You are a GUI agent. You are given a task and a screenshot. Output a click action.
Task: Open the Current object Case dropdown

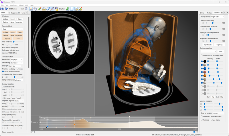coord(12,29)
